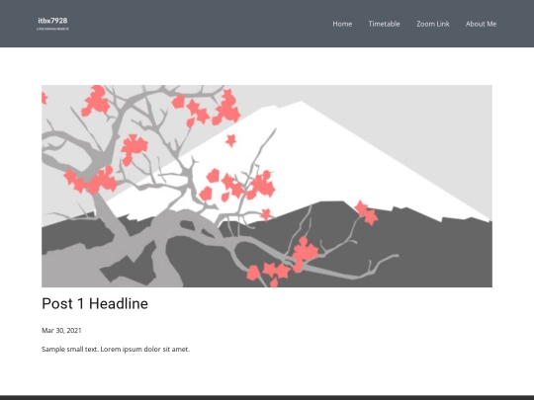Go to the Timetable page

pos(384,24)
